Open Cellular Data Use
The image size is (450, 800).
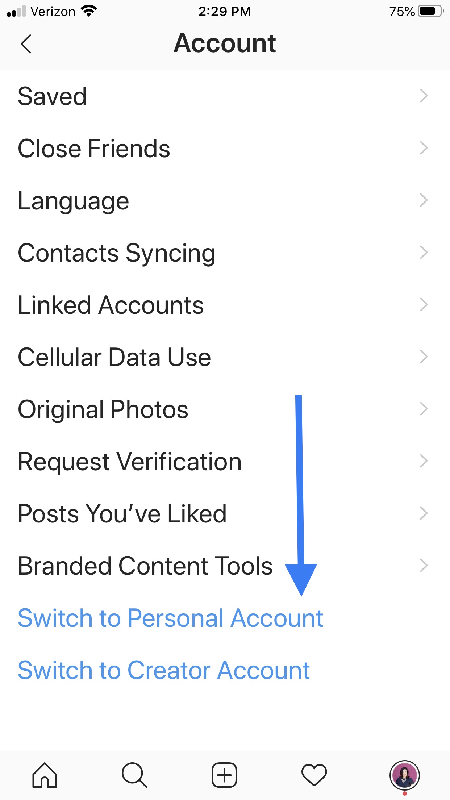225,357
